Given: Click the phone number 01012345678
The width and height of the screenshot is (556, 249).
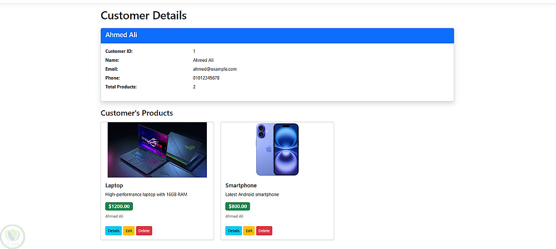Looking at the screenshot, I should [x=206, y=78].
